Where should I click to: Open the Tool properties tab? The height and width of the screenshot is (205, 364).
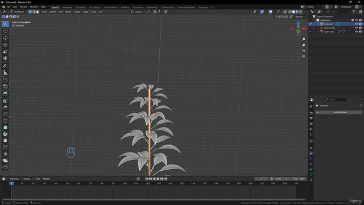311,106
